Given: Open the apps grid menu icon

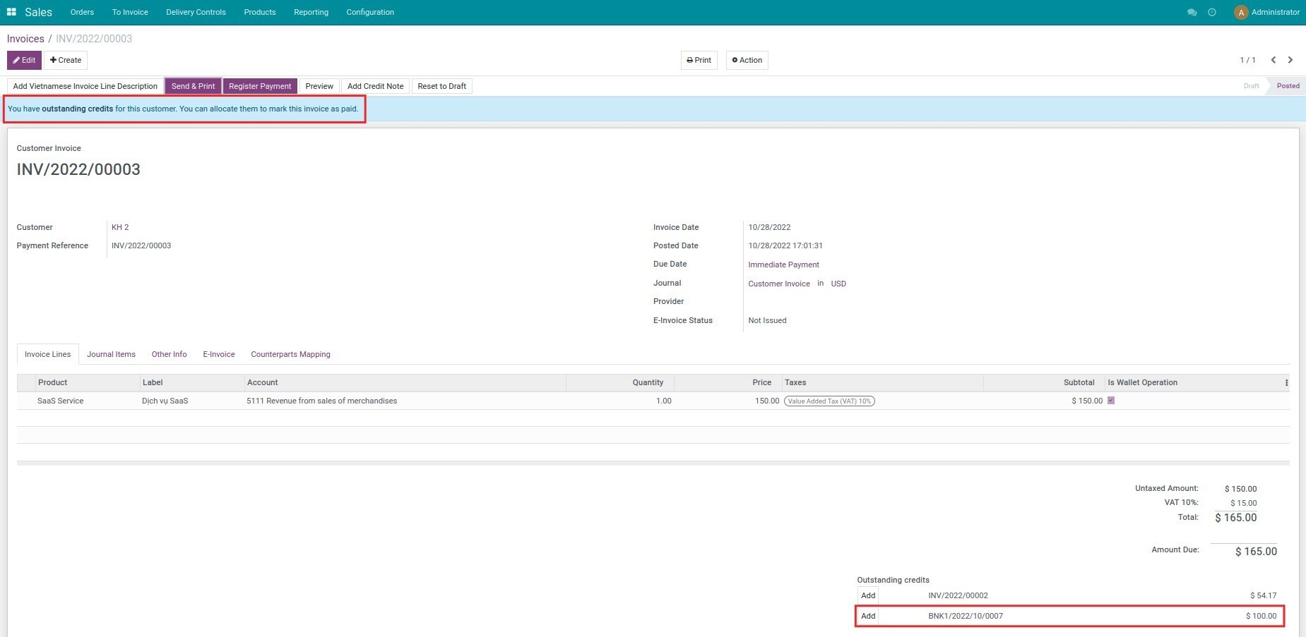Looking at the screenshot, I should click(11, 12).
